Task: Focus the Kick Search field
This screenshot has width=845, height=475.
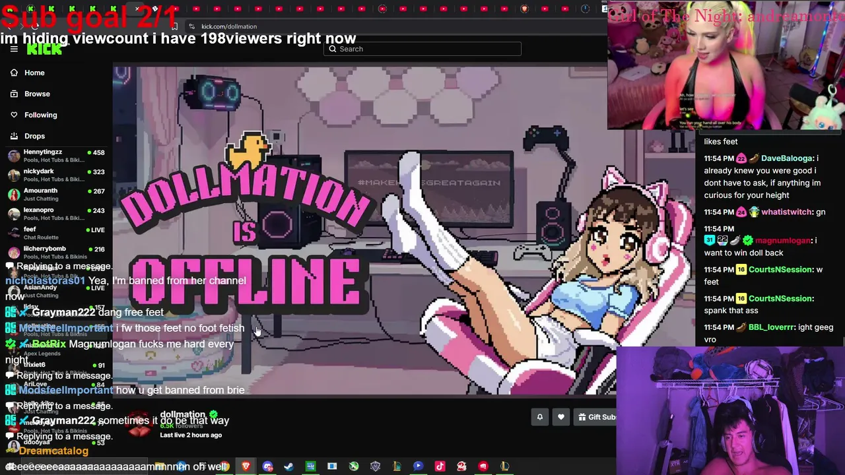Action: click(x=422, y=49)
